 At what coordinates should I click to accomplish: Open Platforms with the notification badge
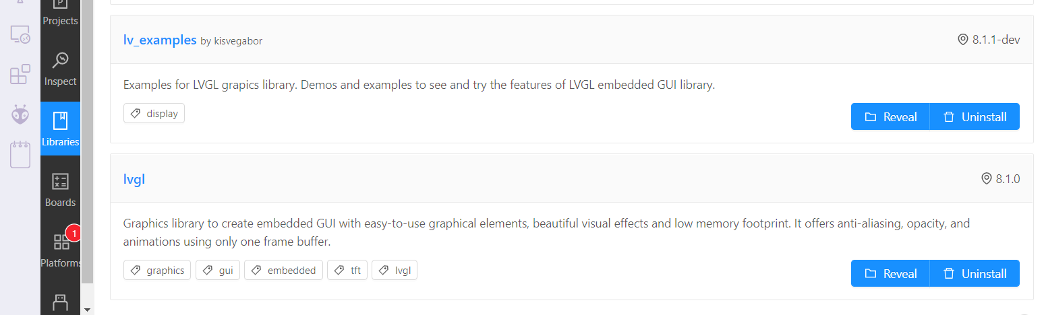pos(60,249)
